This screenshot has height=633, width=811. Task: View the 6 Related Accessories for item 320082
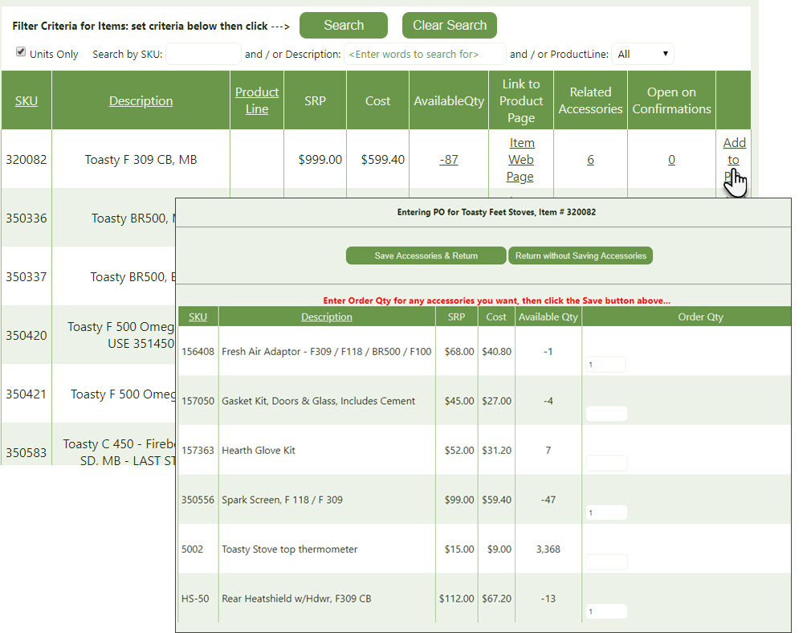tap(590, 159)
